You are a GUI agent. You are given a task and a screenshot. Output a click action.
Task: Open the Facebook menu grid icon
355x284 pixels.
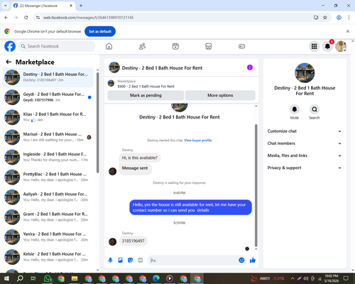[x=314, y=46]
